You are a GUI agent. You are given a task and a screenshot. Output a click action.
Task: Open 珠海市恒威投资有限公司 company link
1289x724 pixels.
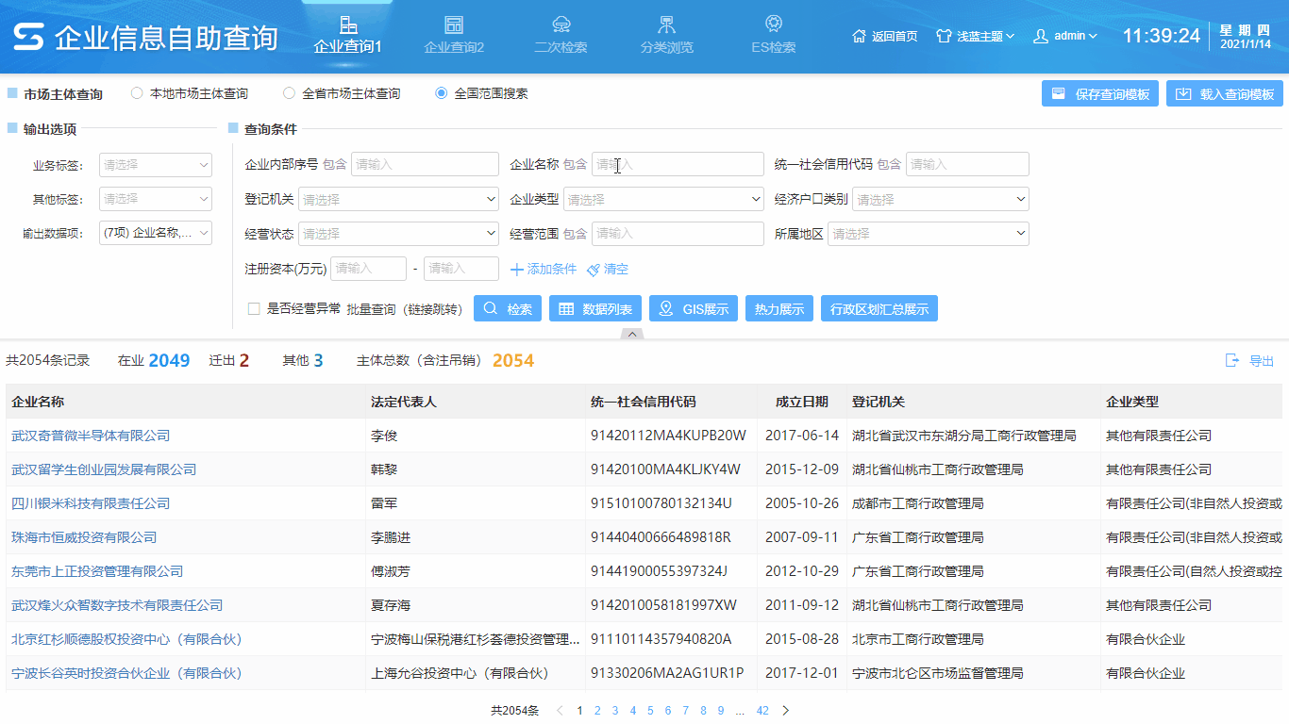tap(84, 537)
